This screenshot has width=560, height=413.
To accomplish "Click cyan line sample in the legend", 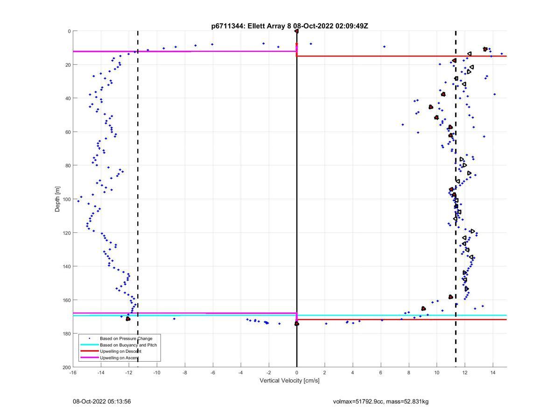I will (89, 345).
